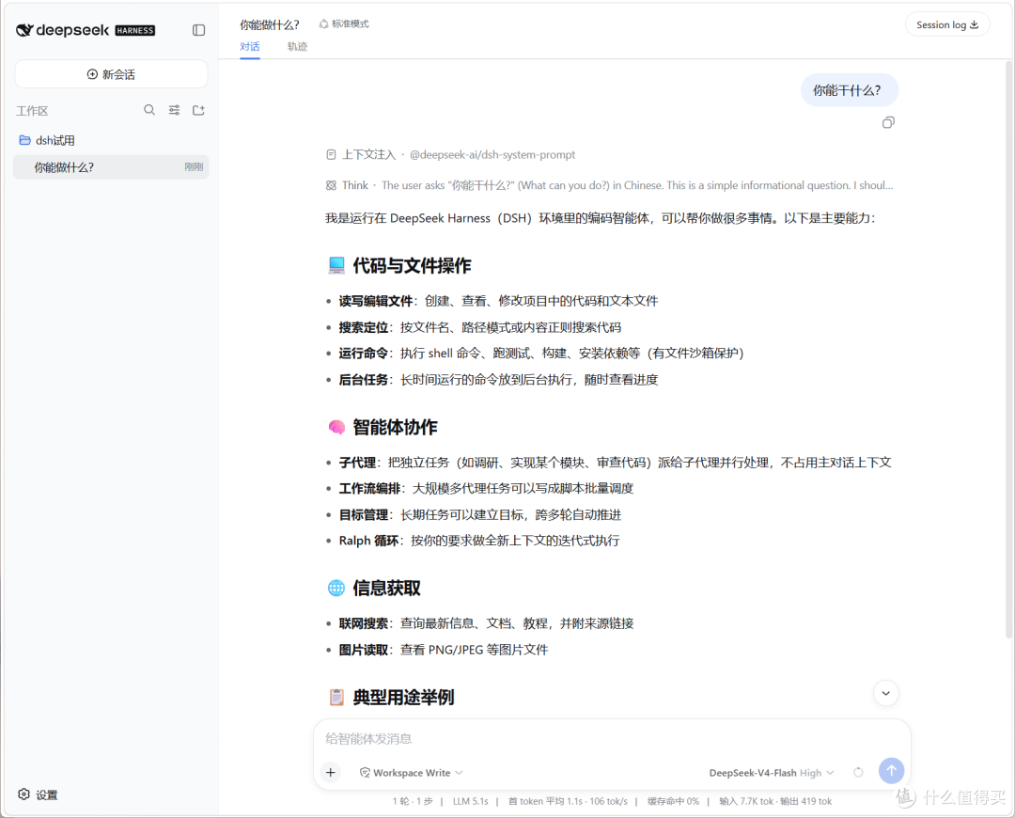Click the 搜索定位 bullet text
Image resolution: width=1015 pixels, height=818 pixels.
point(479,328)
